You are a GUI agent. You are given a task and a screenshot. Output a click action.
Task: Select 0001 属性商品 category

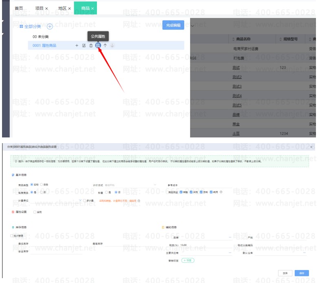(x=44, y=46)
